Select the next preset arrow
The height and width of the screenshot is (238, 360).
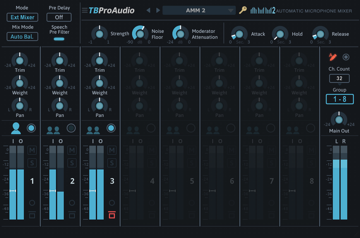point(157,10)
